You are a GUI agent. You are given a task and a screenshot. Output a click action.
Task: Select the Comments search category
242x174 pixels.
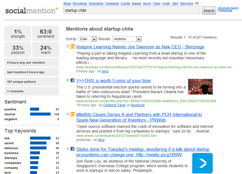point(112,3)
